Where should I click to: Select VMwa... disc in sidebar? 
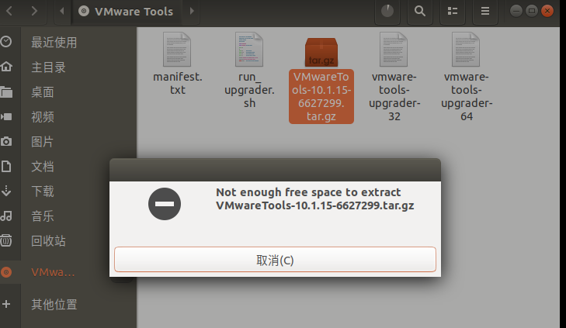point(53,272)
